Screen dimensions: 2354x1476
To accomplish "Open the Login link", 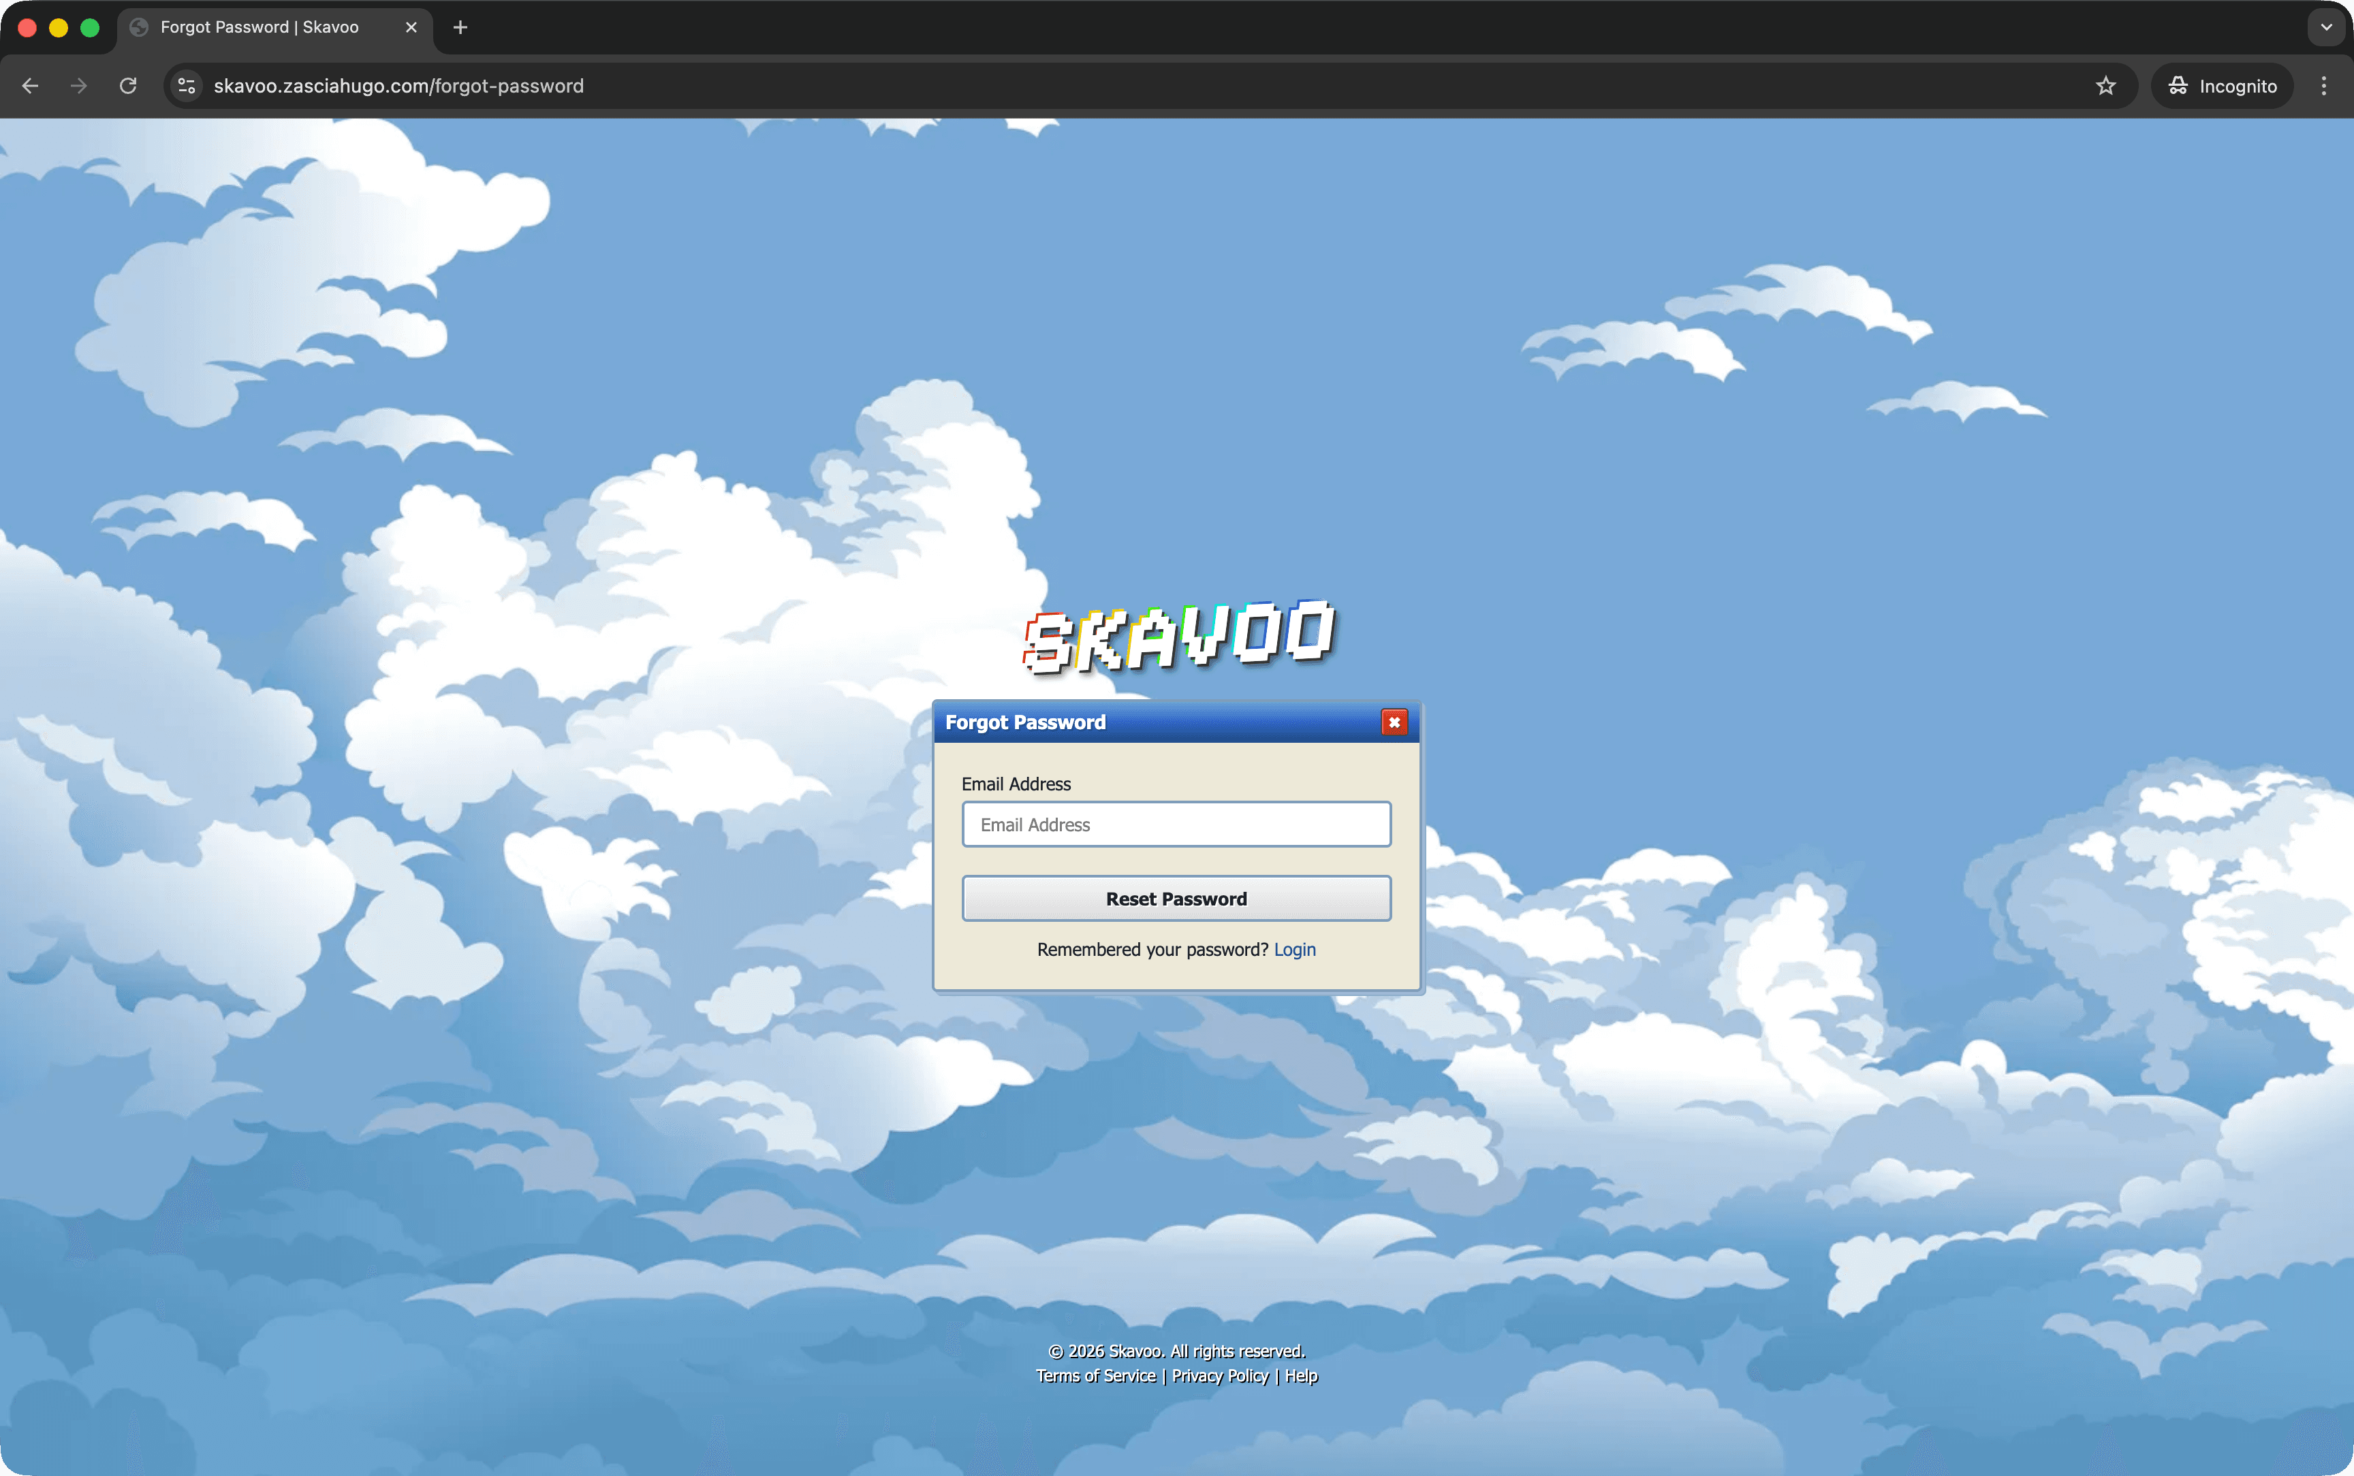I will click(x=1296, y=949).
